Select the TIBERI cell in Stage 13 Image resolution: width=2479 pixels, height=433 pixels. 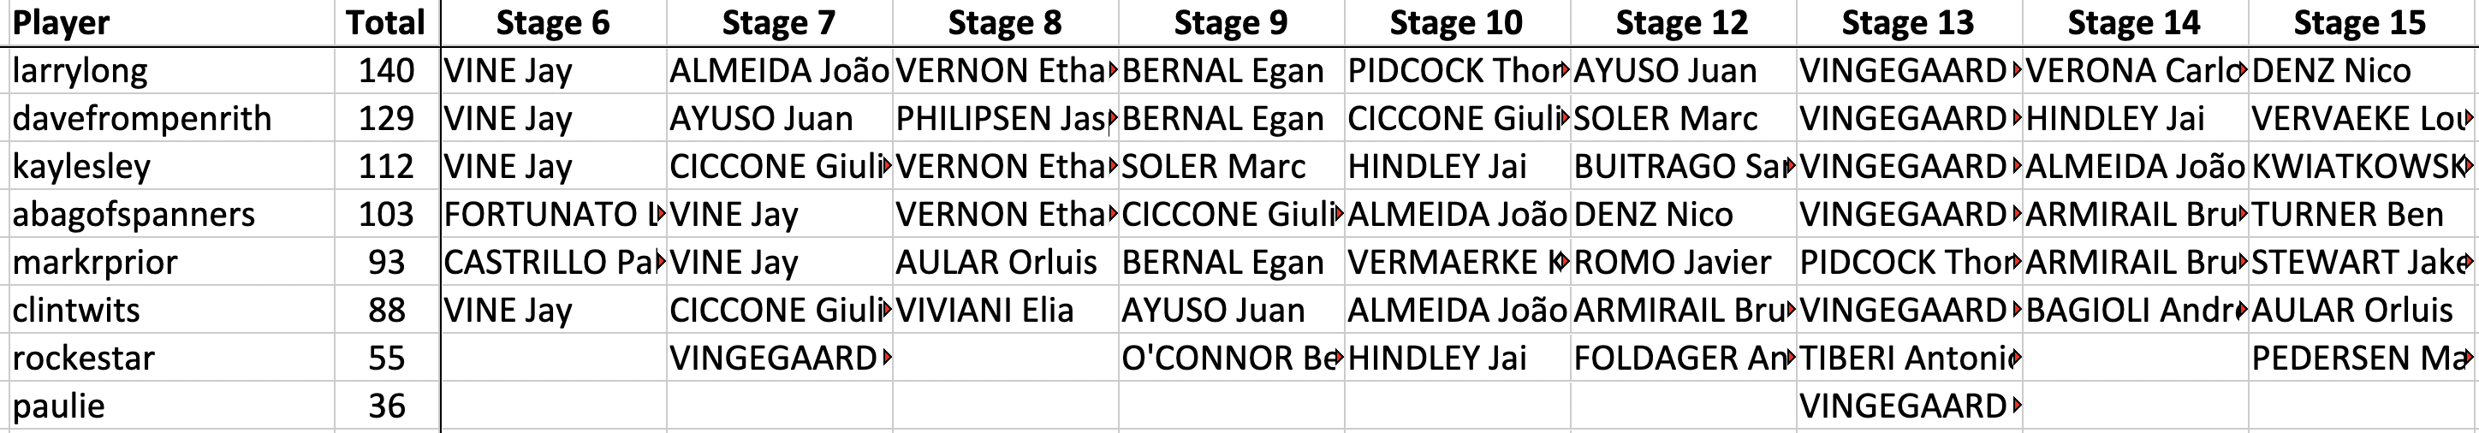pos(1907,358)
